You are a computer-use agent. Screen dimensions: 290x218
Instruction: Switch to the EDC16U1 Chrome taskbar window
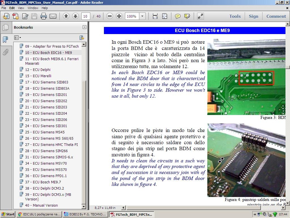click(39, 214)
